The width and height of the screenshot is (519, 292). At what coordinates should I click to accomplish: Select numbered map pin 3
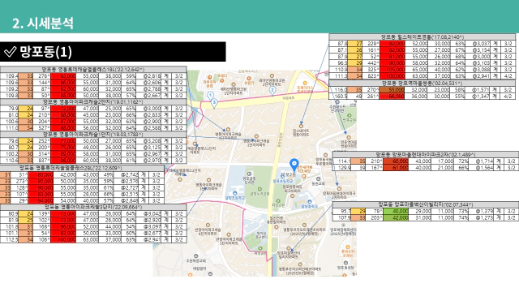[x=214, y=102]
